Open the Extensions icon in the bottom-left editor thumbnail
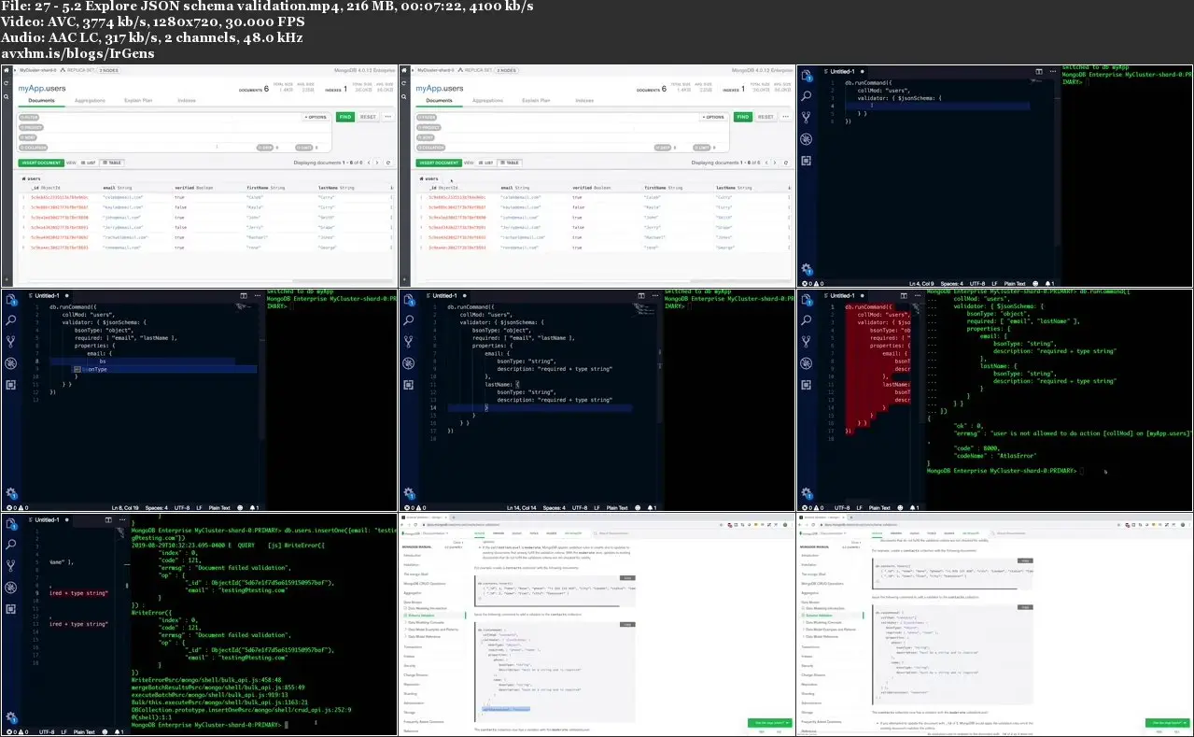The image size is (1194, 737). click(x=11, y=608)
